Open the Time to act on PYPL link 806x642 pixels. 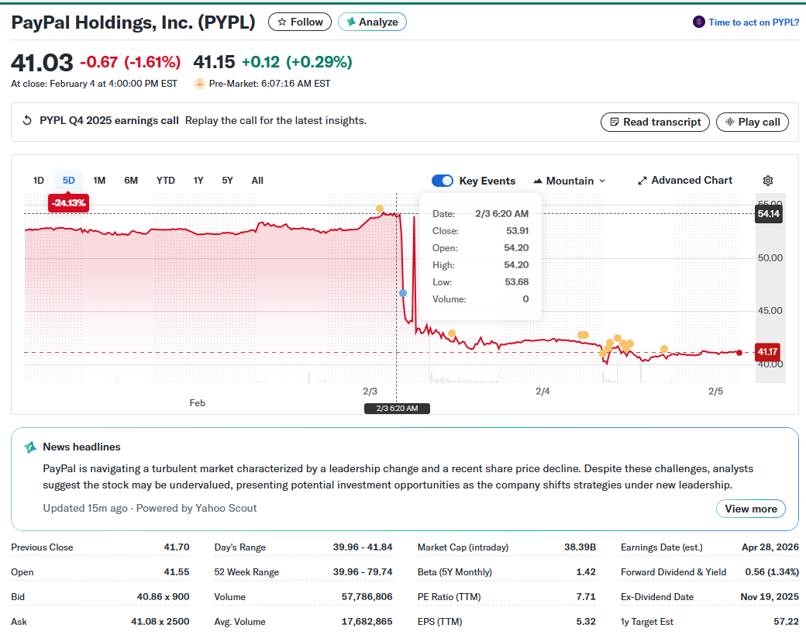[753, 22]
